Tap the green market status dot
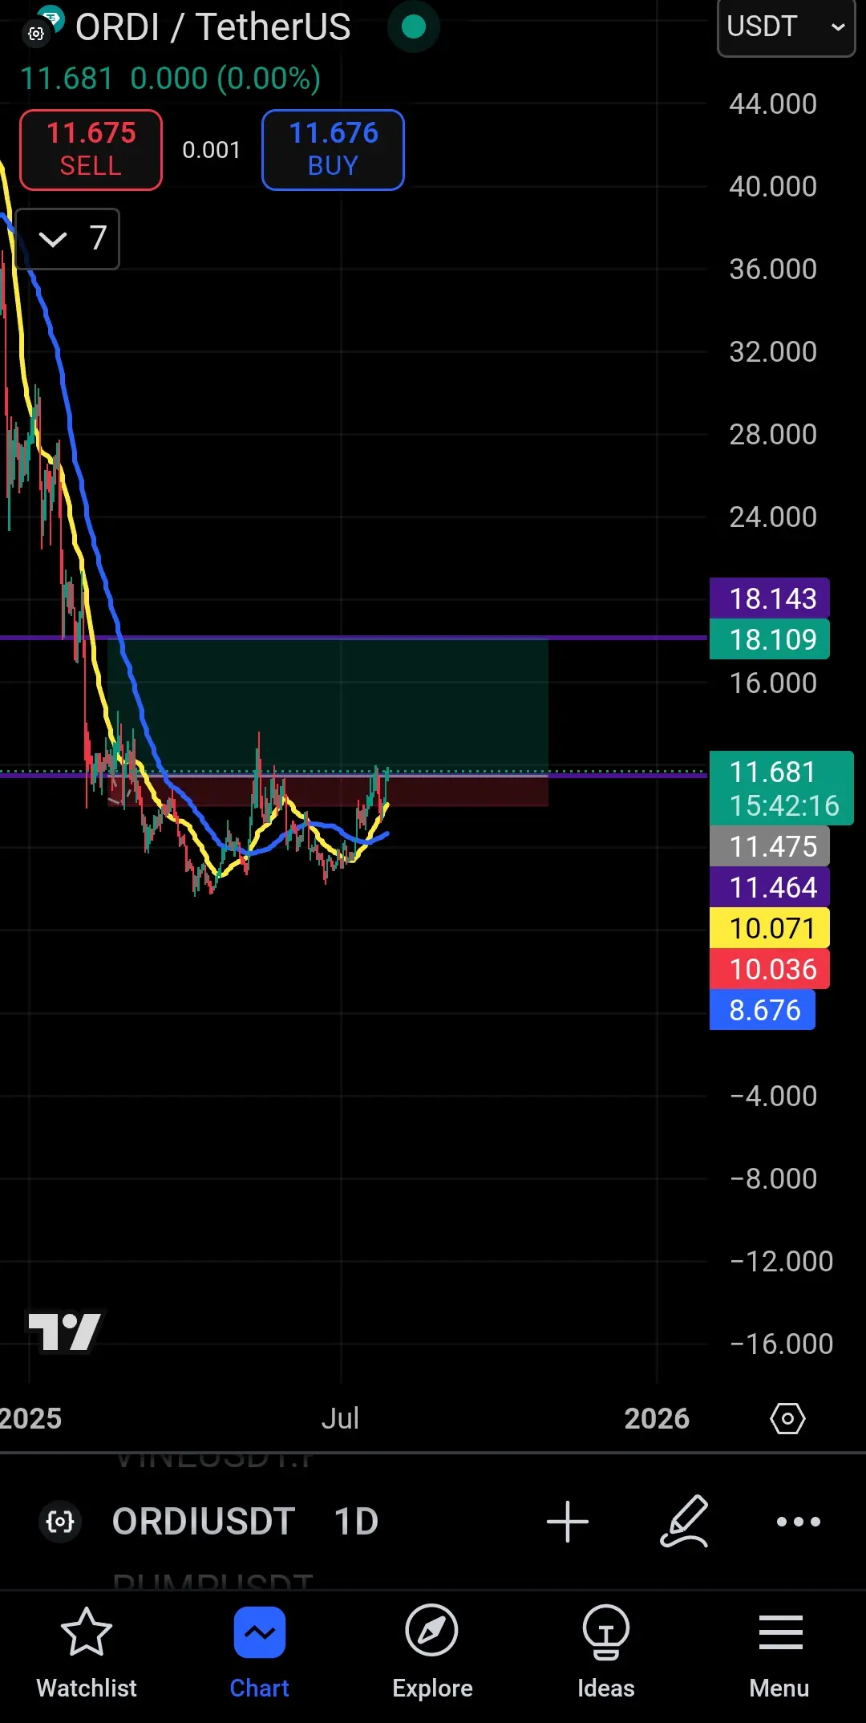This screenshot has height=1723, width=866. point(413,27)
